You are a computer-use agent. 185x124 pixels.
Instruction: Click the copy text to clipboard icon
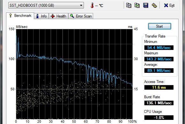(129, 5)
